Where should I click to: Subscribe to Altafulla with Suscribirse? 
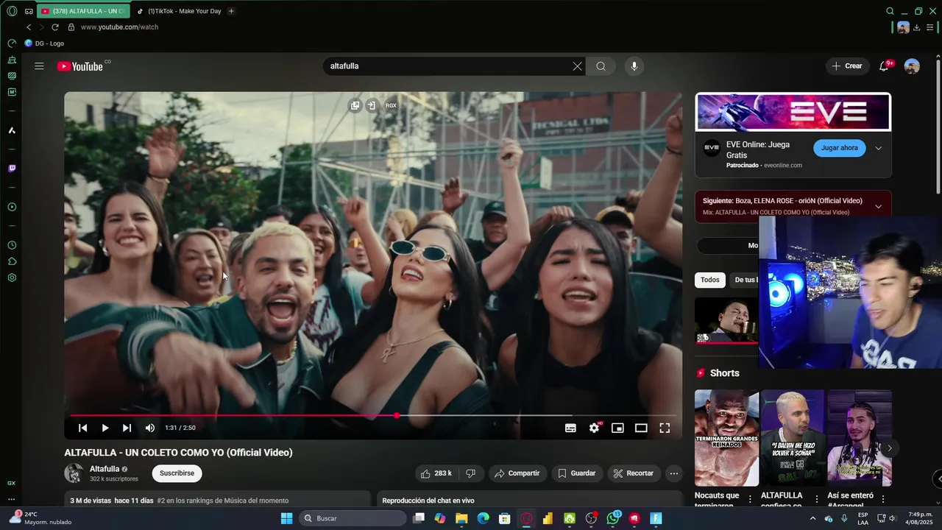click(x=177, y=473)
